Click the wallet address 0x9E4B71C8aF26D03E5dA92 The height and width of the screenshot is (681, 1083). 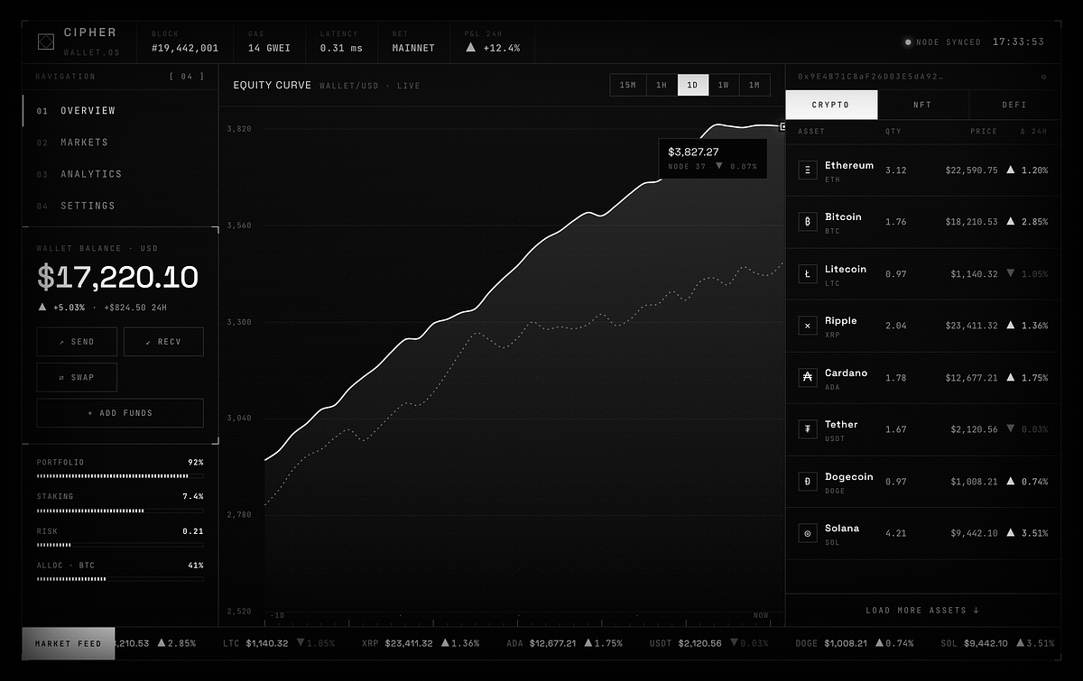(x=870, y=78)
